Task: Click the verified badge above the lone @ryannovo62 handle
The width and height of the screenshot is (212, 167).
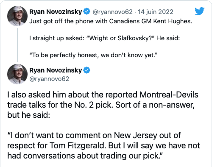Action: [x=86, y=70]
